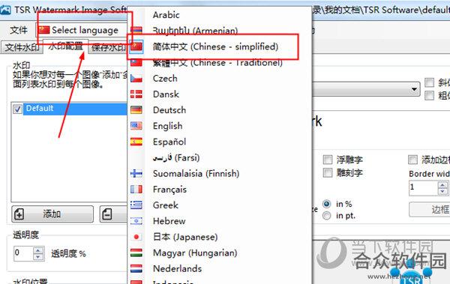
Task: Click the TSR Watermark app title icon
Action: (5, 10)
